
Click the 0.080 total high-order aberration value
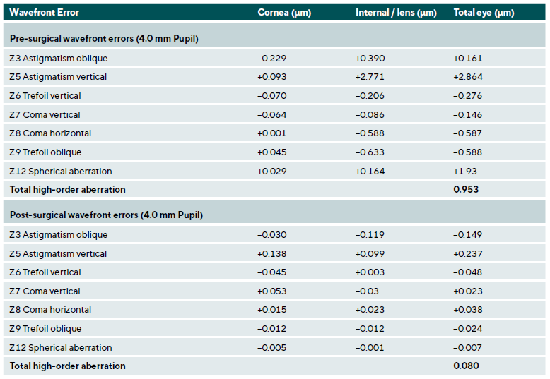[x=465, y=366]
